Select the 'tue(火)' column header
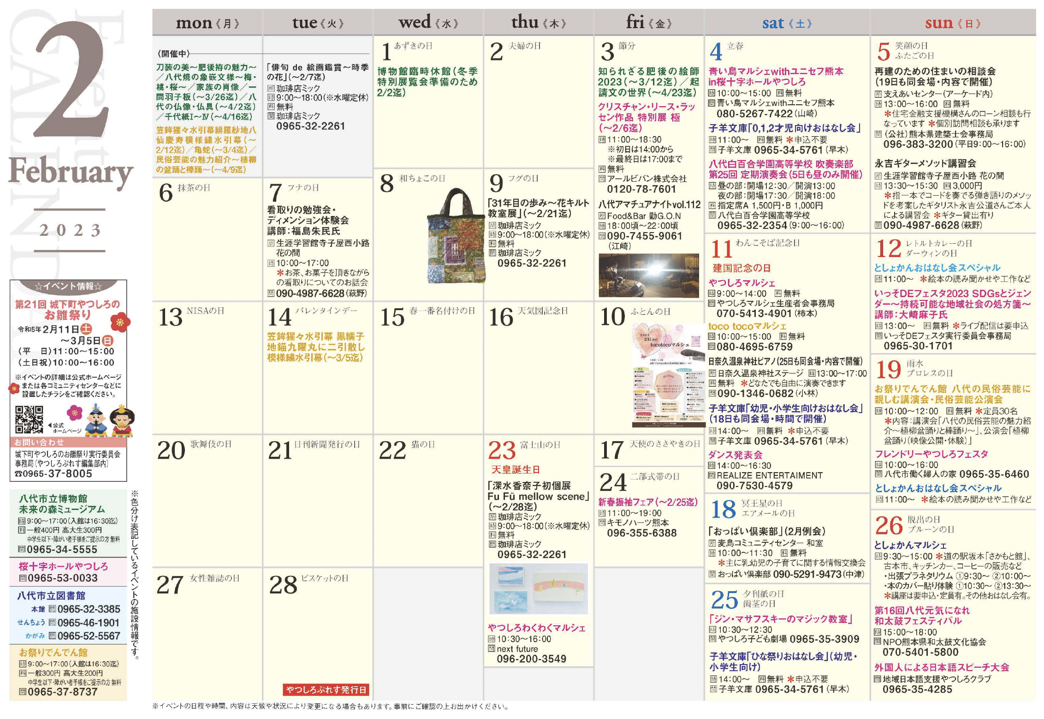This screenshot has height=719, width=1044. click(x=318, y=23)
